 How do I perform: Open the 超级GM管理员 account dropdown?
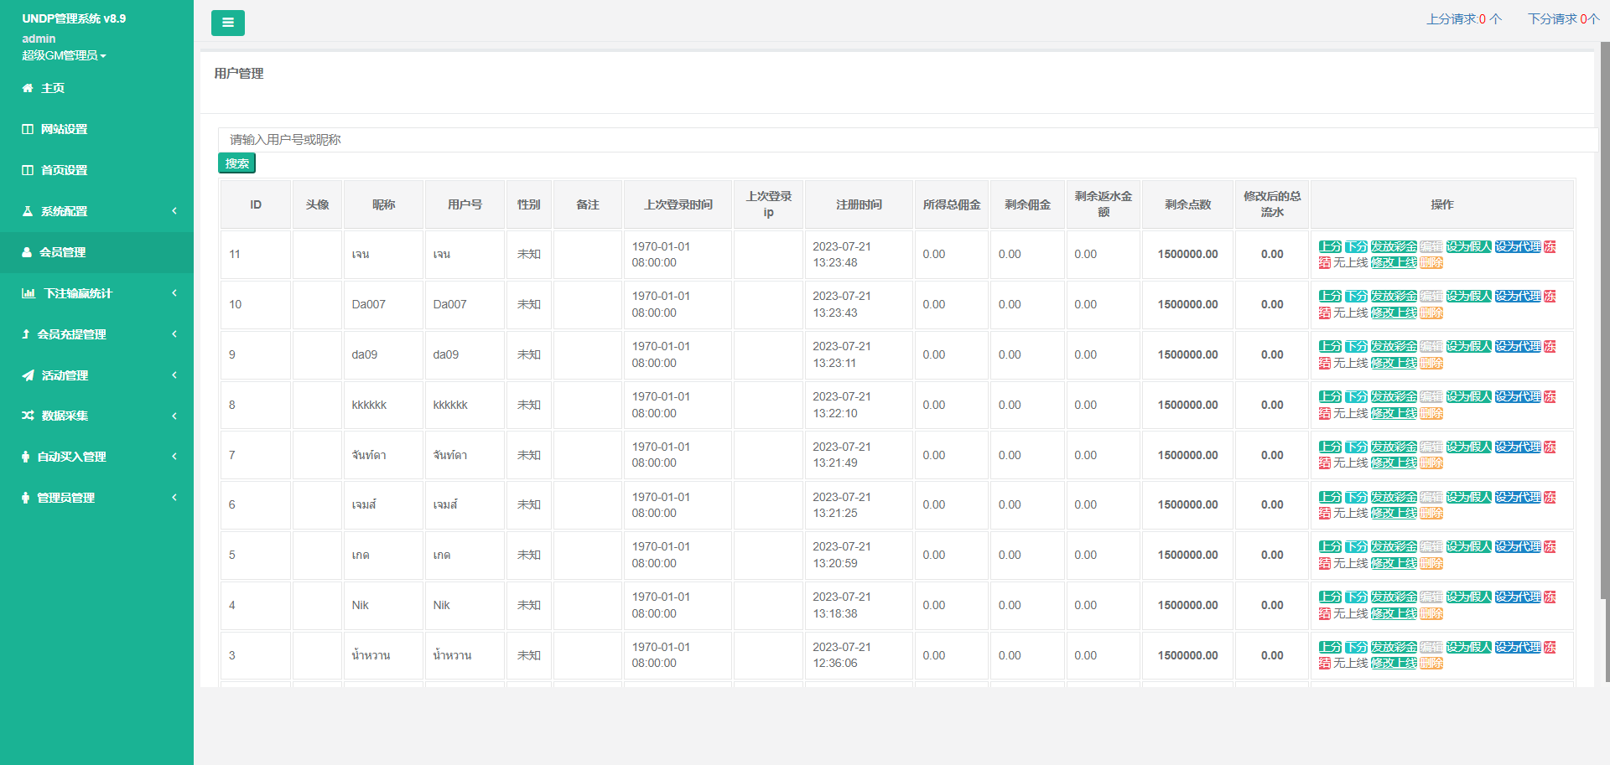click(64, 55)
